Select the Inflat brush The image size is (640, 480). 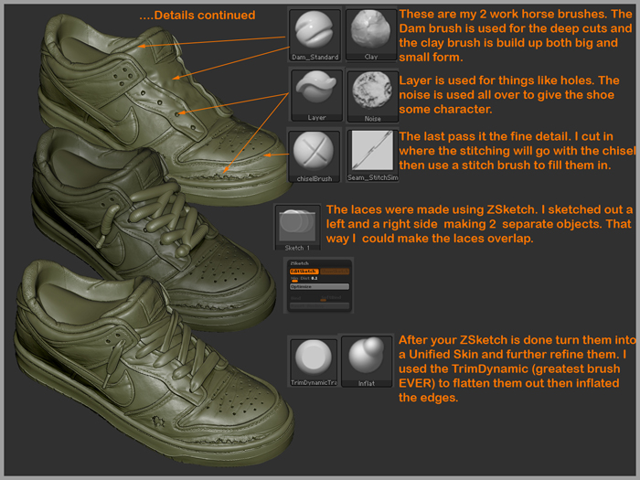point(366,362)
